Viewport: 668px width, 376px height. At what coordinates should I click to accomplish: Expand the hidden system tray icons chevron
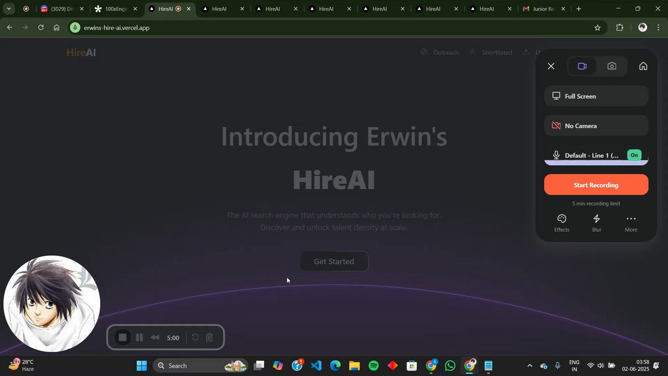[530, 366]
